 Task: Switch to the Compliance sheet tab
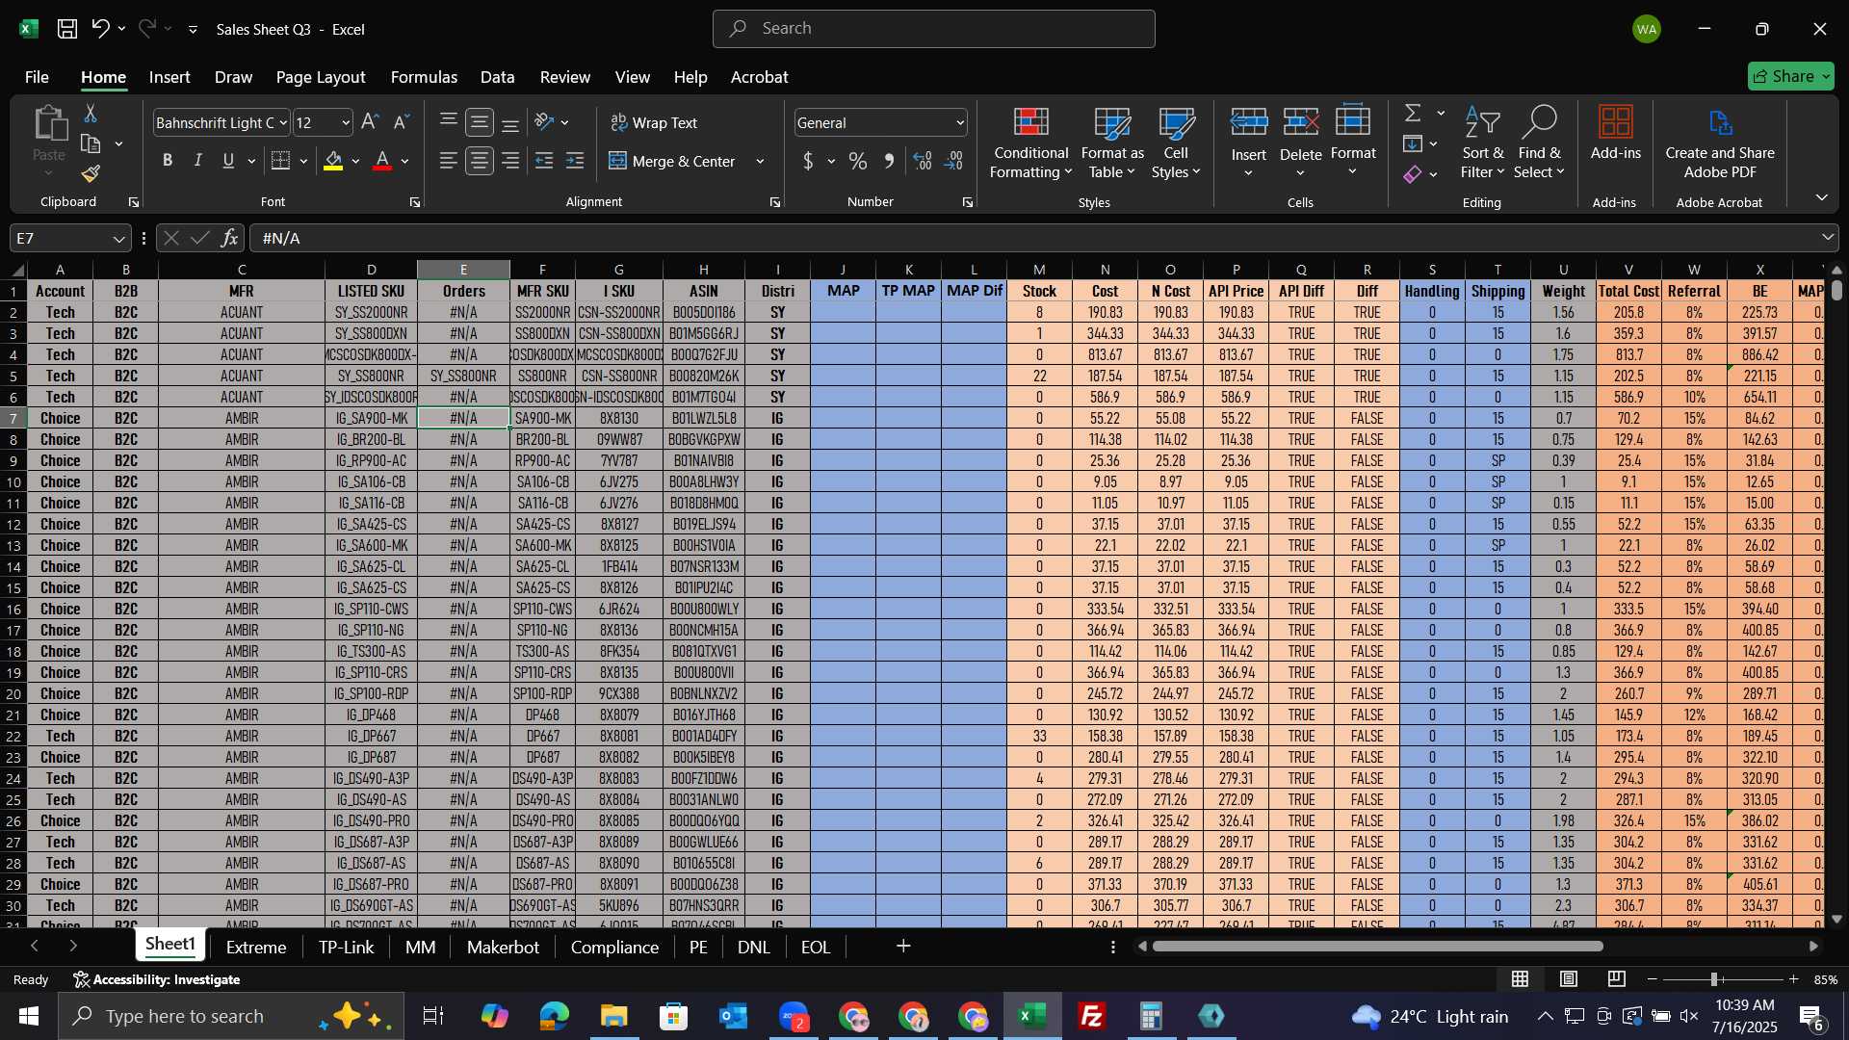coord(614,948)
